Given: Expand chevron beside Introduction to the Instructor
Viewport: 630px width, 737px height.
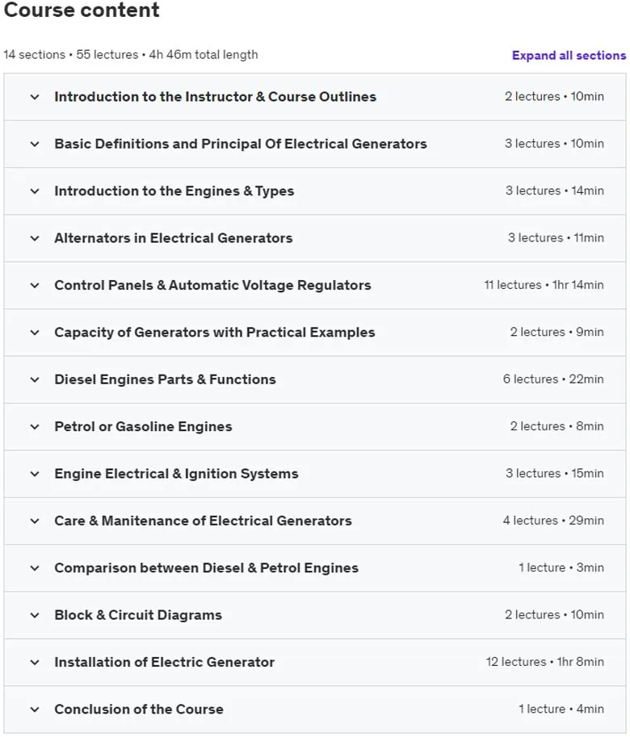Looking at the screenshot, I should click(x=35, y=98).
